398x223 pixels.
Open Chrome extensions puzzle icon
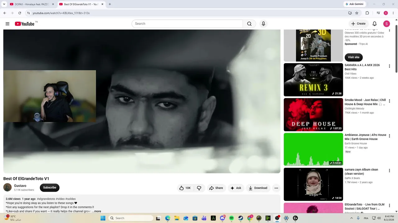[x=367, y=13]
